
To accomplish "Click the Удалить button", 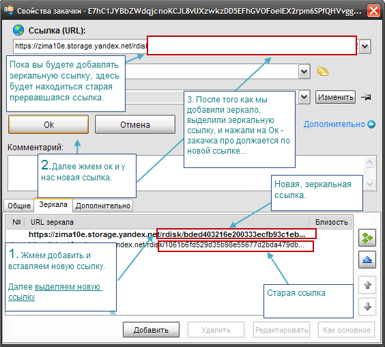I will click(x=216, y=330).
